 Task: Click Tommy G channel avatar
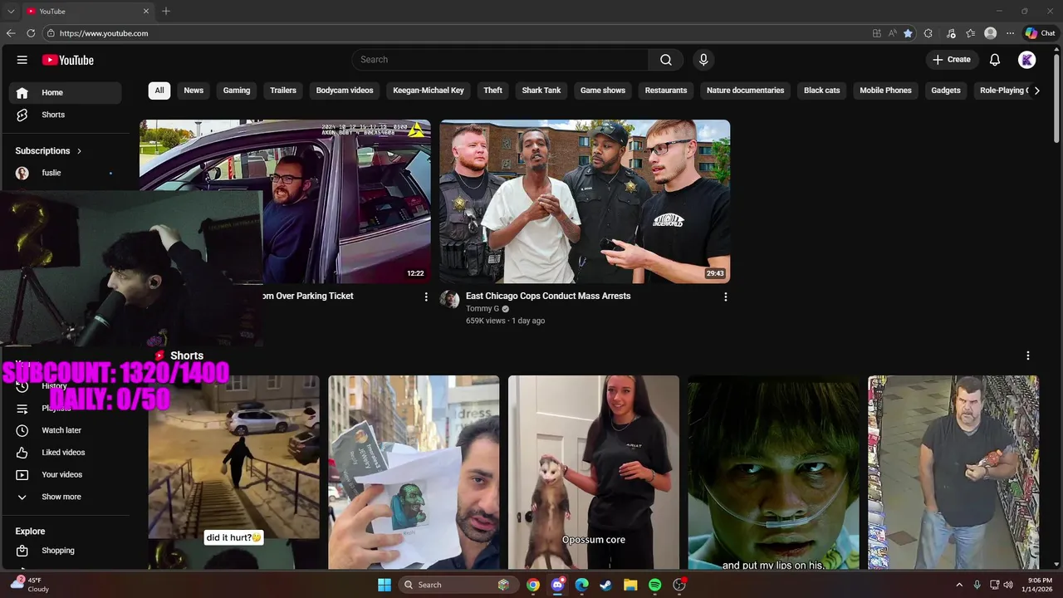point(449,300)
